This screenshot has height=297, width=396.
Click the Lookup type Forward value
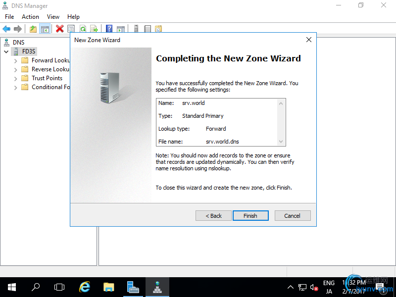tap(216, 129)
